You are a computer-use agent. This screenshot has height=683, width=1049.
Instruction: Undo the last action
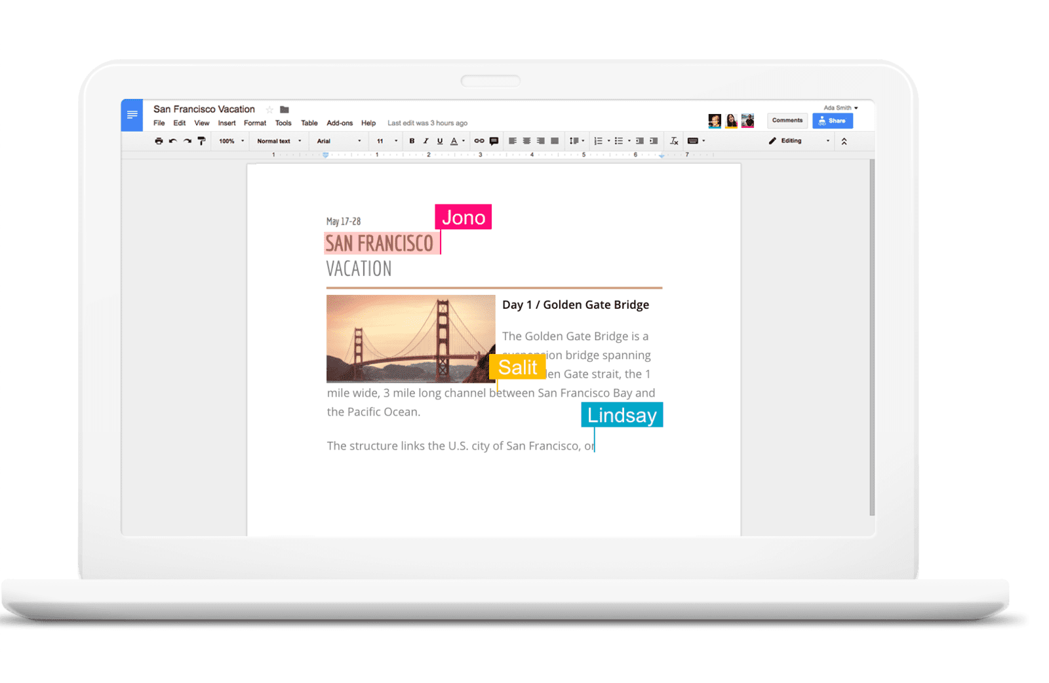coord(172,141)
